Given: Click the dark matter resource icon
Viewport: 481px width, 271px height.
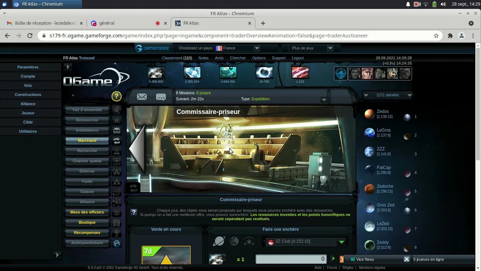Looking at the screenshot, I should pyautogui.click(x=300, y=72).
